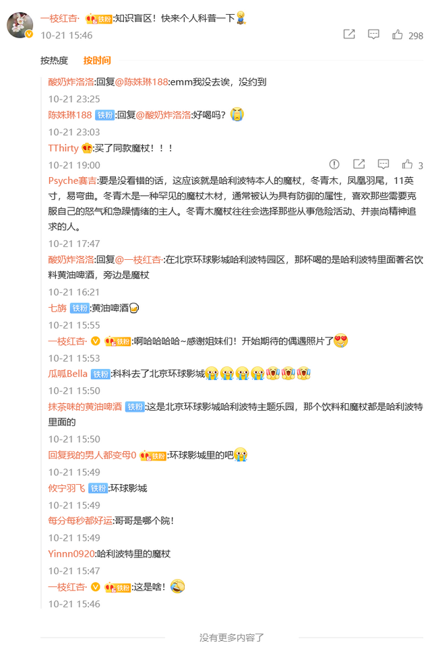This screenshot has width=438, height=649.
Task: View 回复我的男人都变母0 profile
Action: (x=92, y=455)
